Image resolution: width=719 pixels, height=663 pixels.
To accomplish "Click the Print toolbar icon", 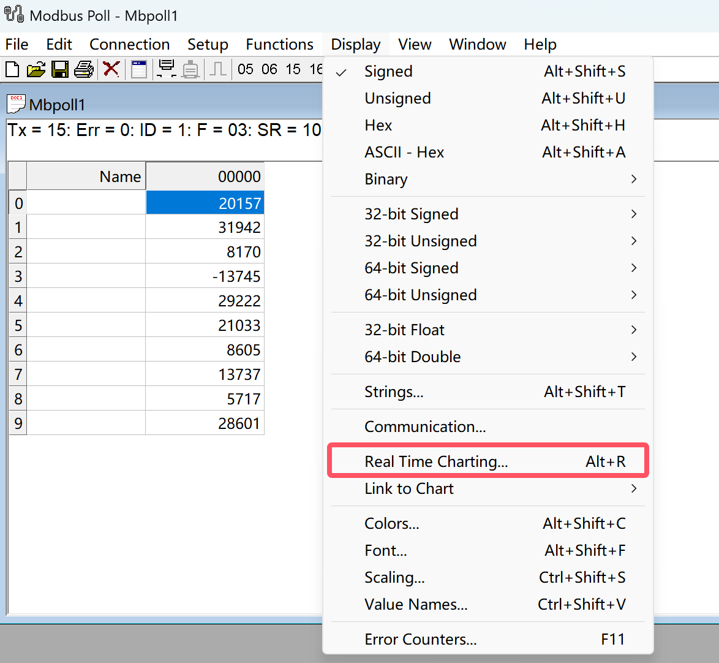I will pos(85,69).
